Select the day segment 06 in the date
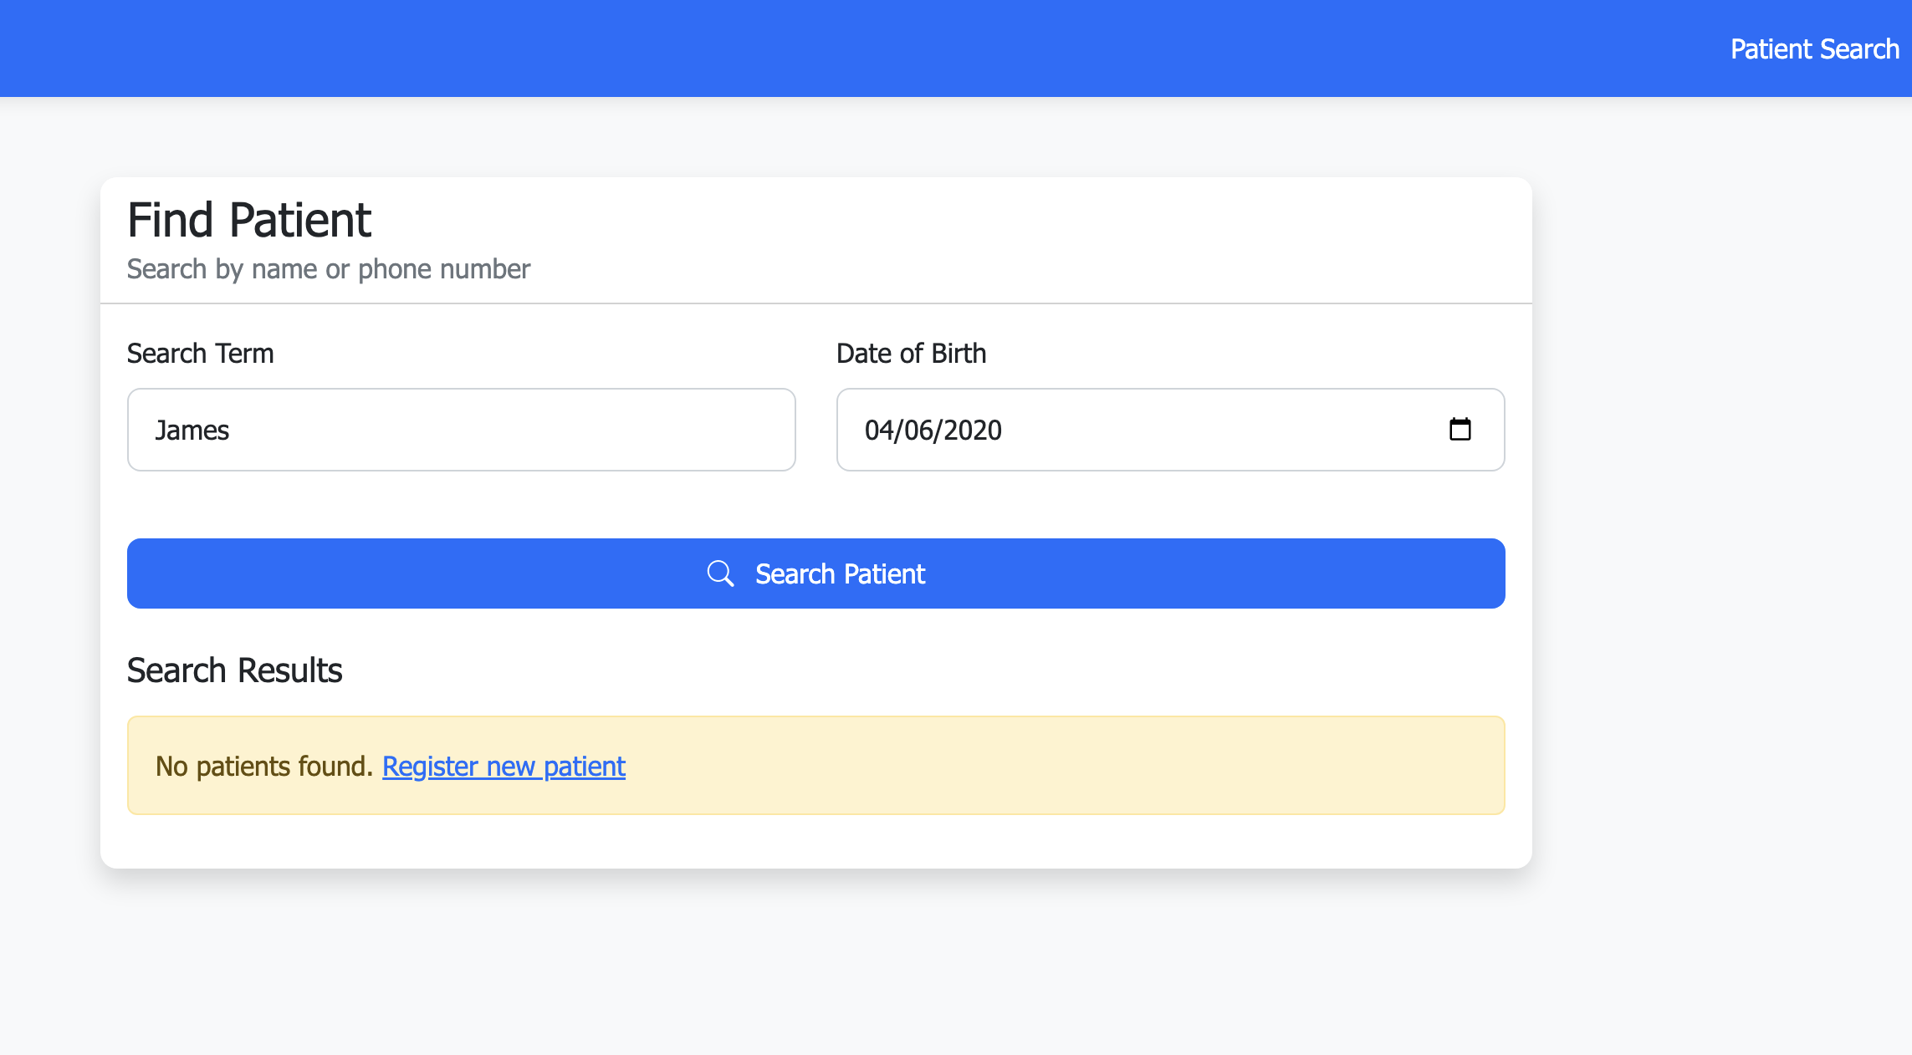 click(x=918, y=431)
